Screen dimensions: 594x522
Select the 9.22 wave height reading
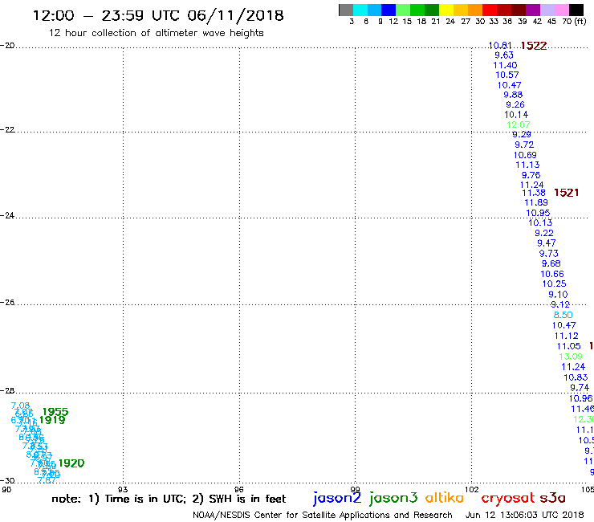pyautogui.click(x=544, y=233)
